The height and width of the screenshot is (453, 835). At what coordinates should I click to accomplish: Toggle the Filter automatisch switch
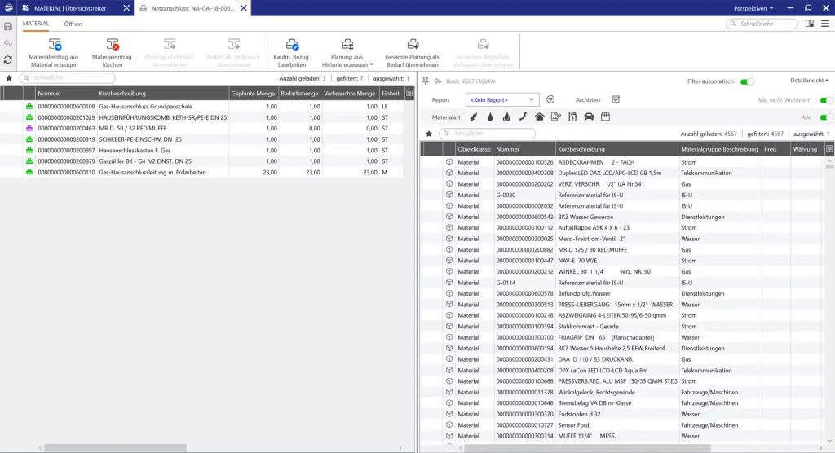click(747, 81)
